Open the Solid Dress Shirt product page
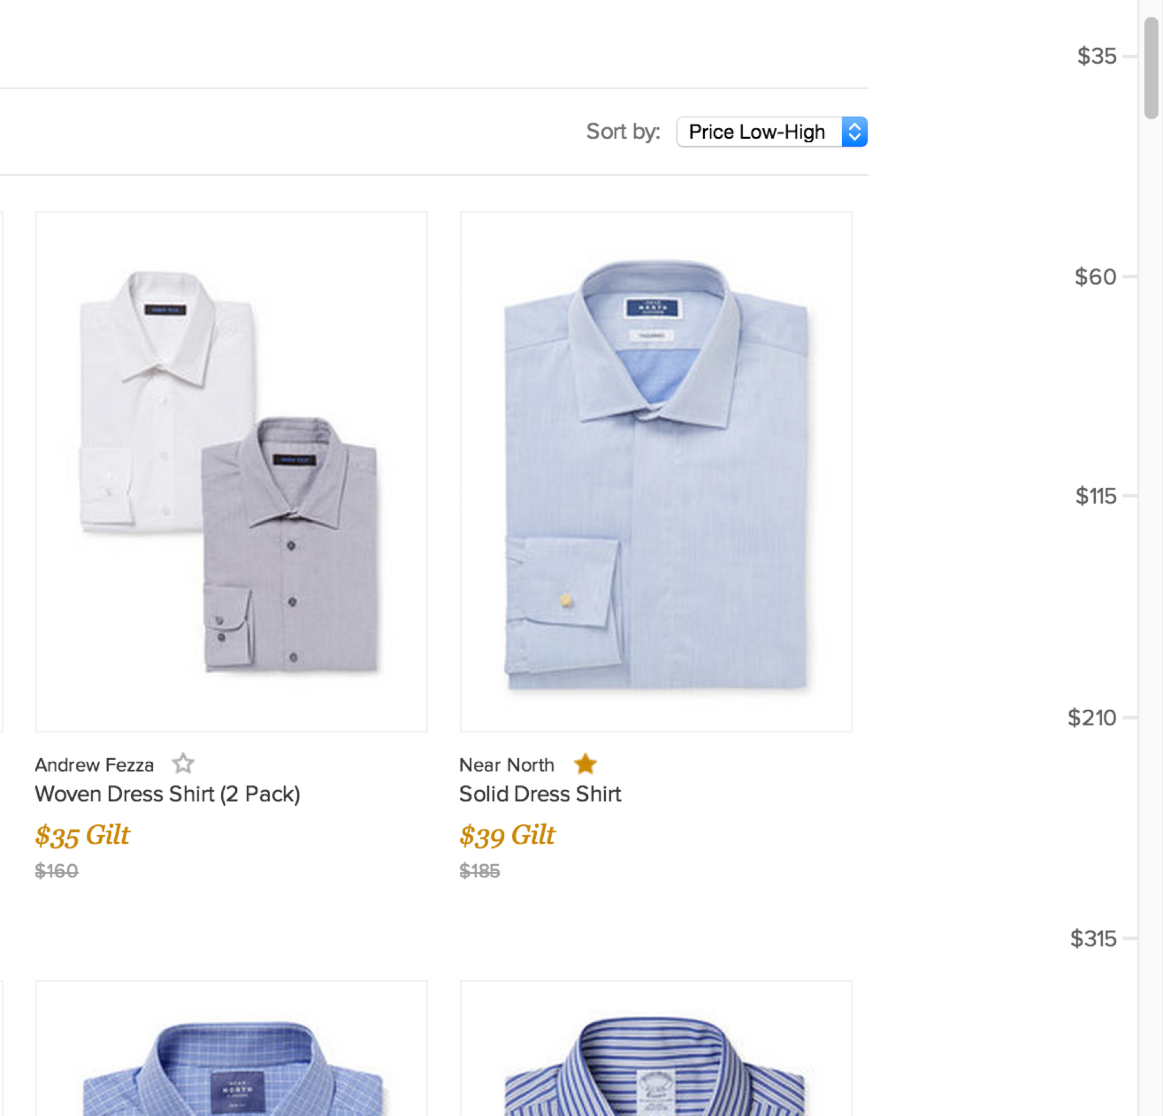This screenshot has height=1116, width=1163. click(539, 794)
